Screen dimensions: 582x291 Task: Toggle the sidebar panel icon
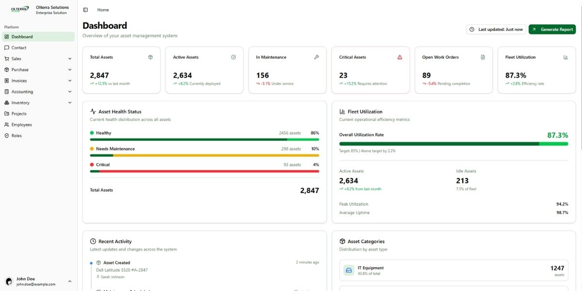(x=85, y=10)
